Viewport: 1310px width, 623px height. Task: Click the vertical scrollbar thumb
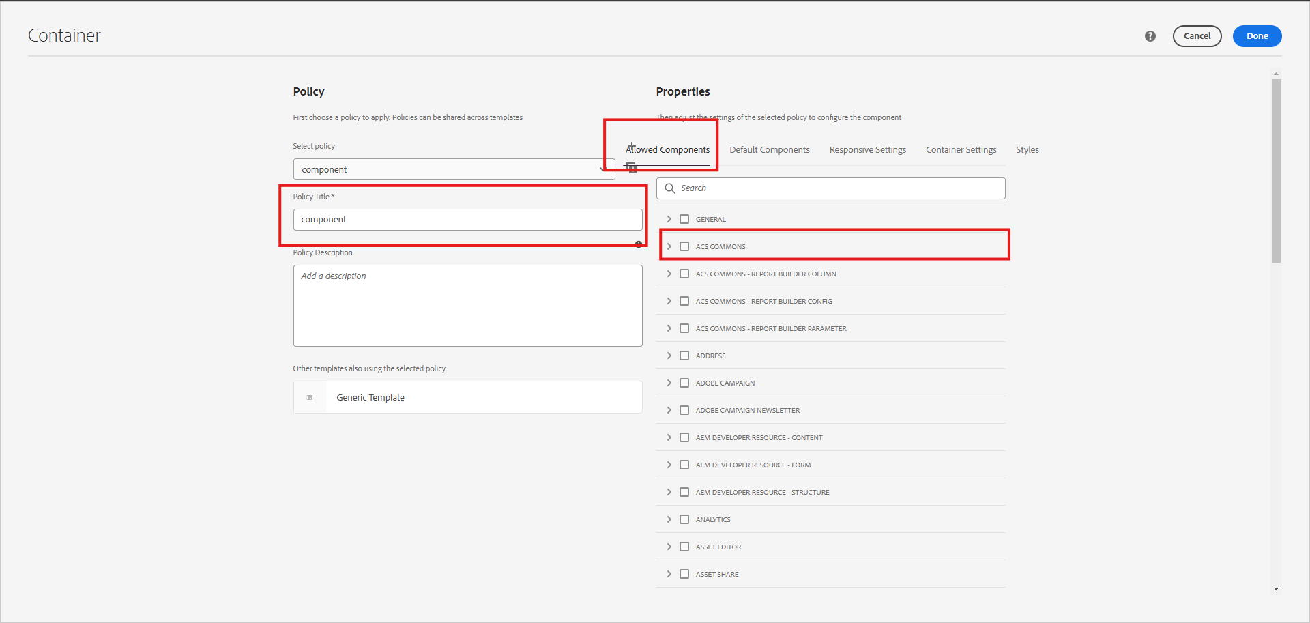(x=1276, y=171)
